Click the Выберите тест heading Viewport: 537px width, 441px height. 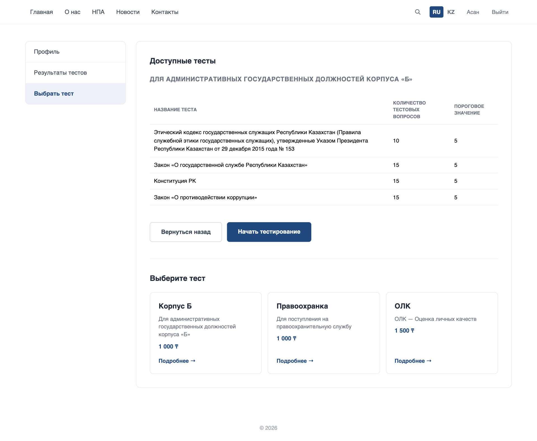(x=178, y=278)
